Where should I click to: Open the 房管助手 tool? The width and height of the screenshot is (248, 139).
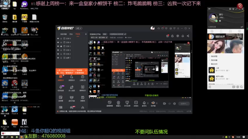(72, 78)
